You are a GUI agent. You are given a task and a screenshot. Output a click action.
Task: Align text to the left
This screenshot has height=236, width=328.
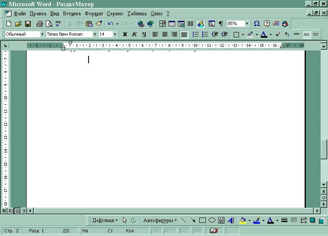[155, 34]
